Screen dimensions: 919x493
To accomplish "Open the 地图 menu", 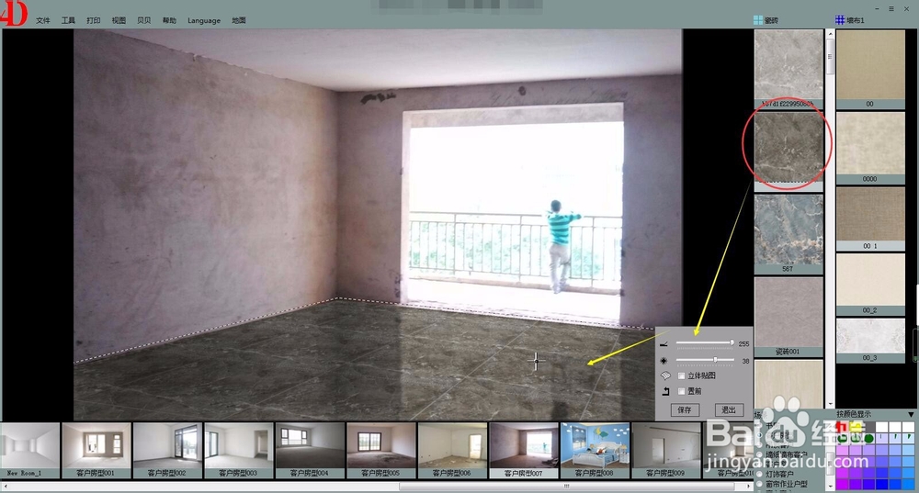I will click(239, 20).
